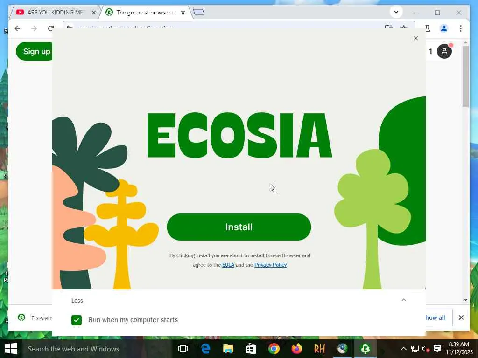Open network status tray icon

(415, 349)
